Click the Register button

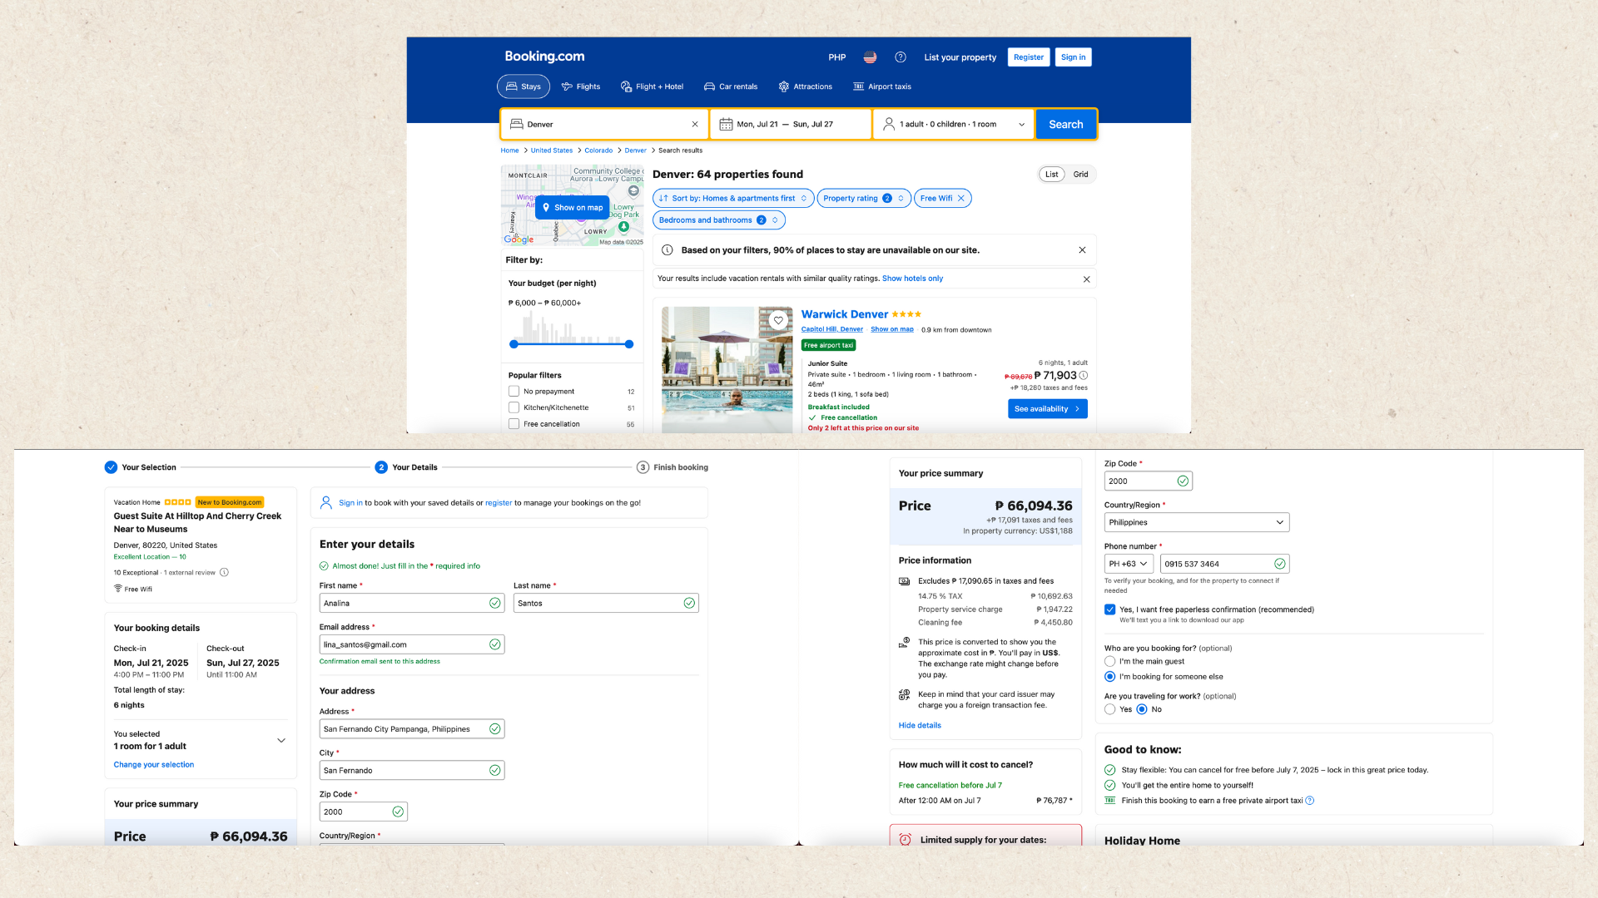1029,57
